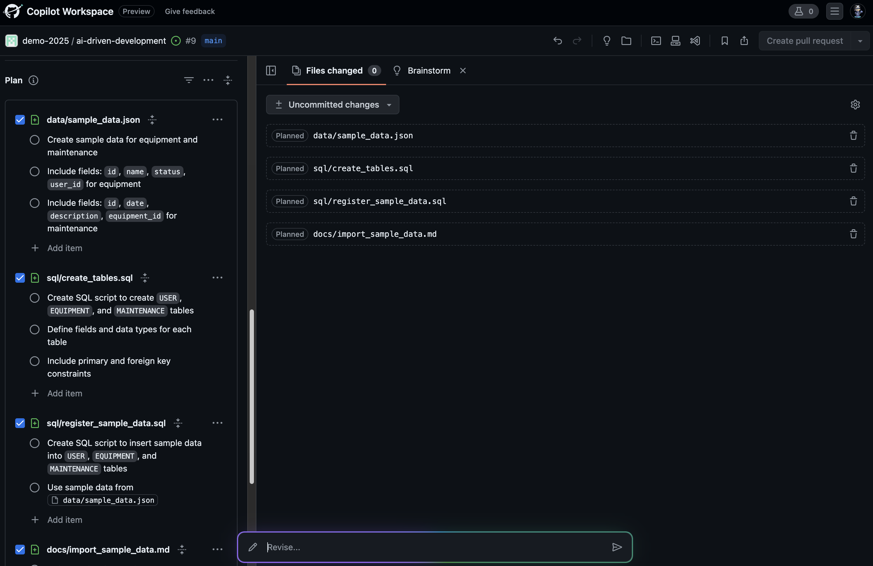873x566 pixels.
Task: Delete planned data/sample_data.json file
Action: tap(853, 136)
